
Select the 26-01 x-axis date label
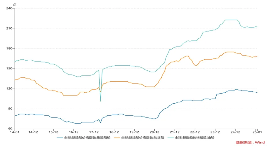point(257,132)
